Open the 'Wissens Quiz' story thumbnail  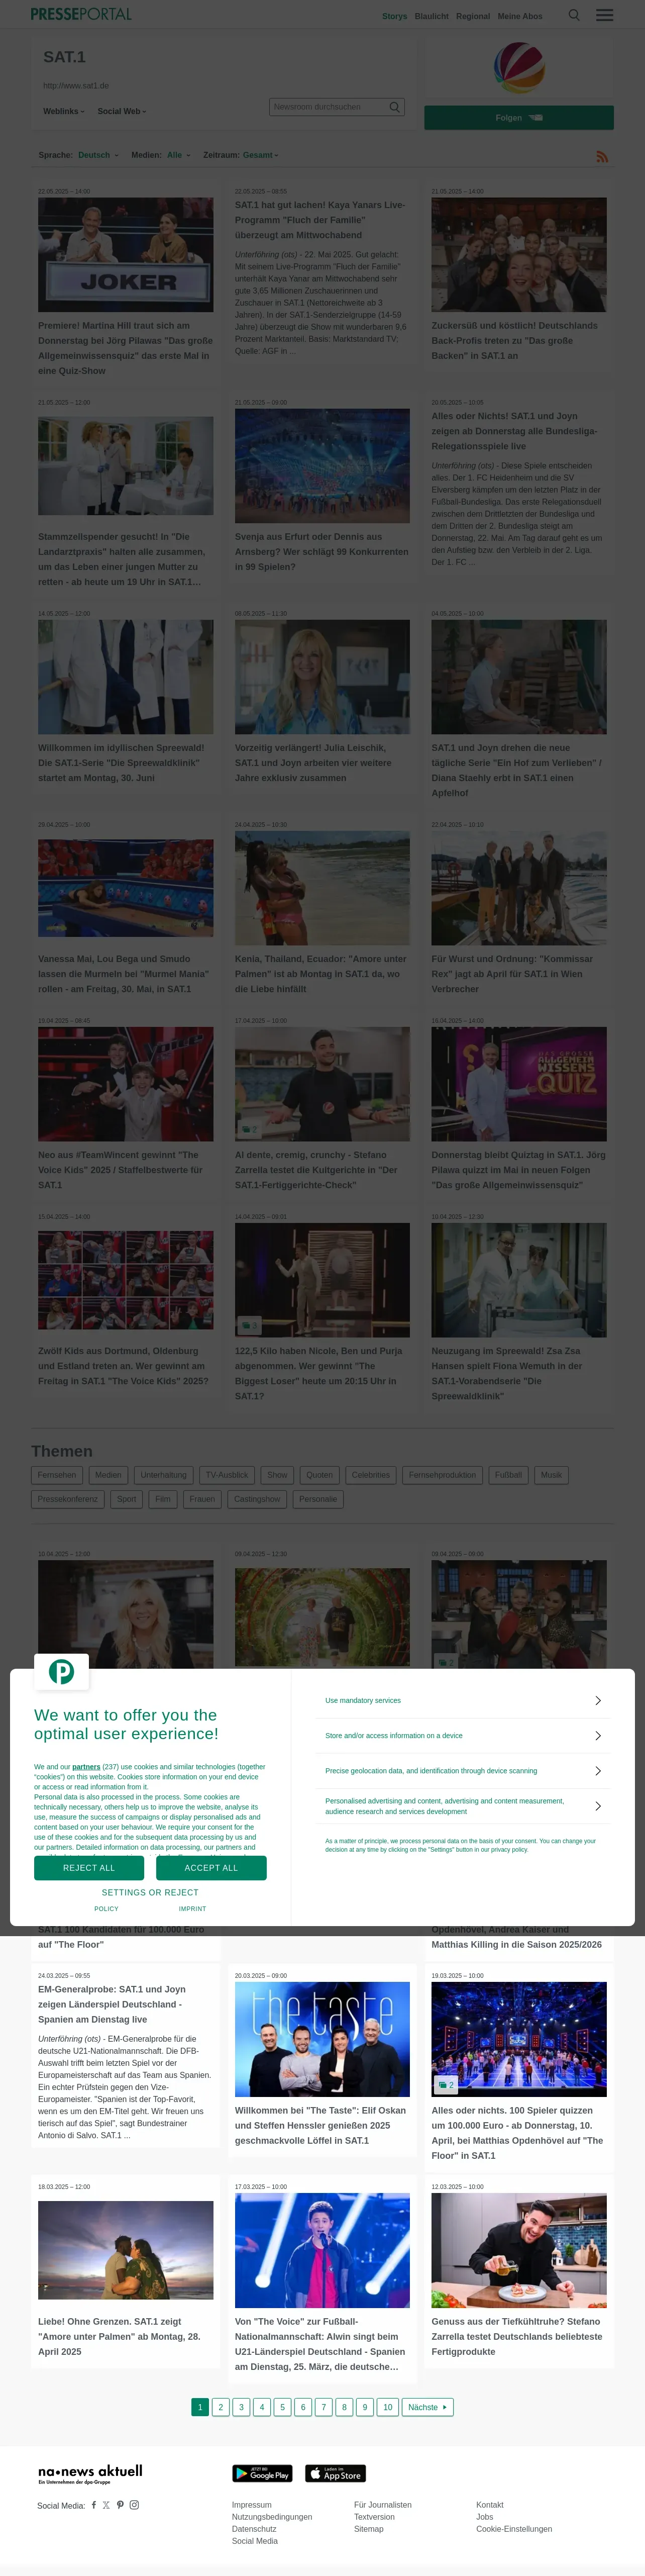click(519, 1084)
